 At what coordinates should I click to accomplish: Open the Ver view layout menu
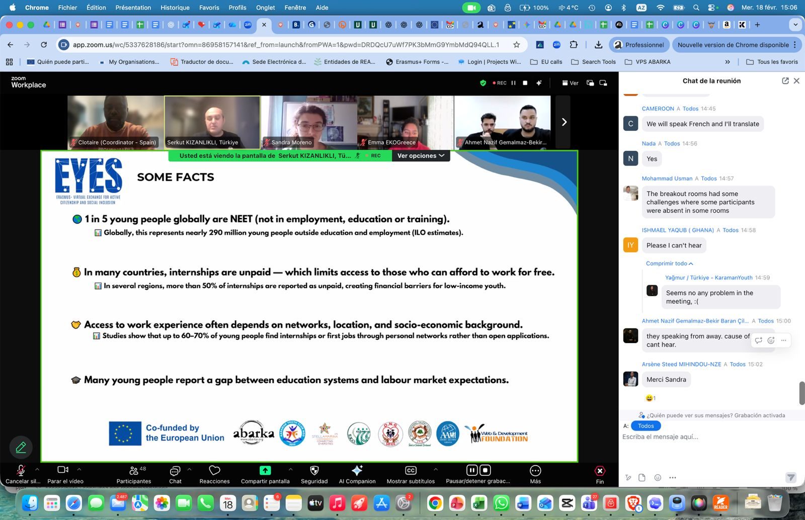click(x=570, y=83)
